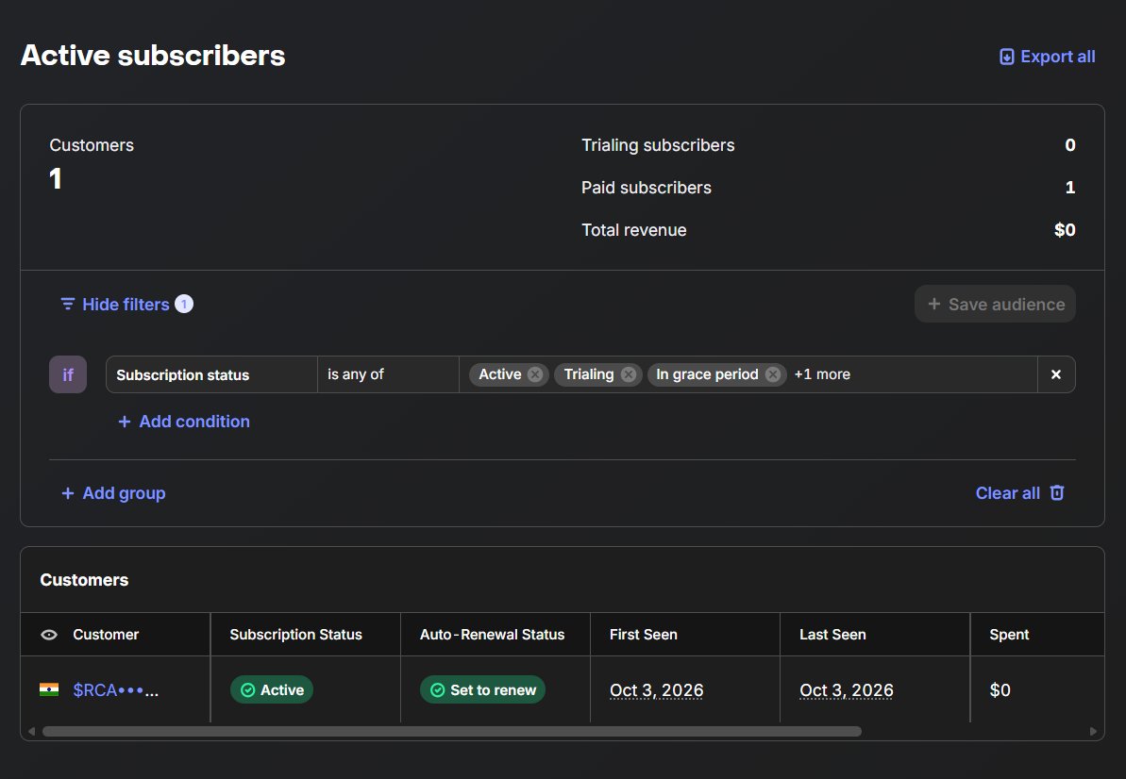Viewport: 1126px width, 779px height.
Task: Click First Seen date Oct 3, 2026
Action: point(656,690)
